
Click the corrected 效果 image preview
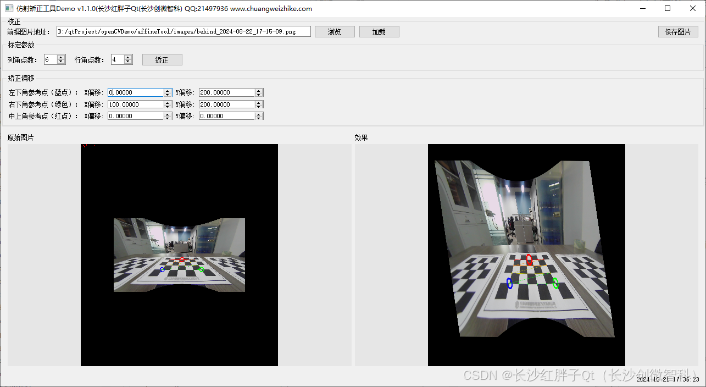[526, 255]
